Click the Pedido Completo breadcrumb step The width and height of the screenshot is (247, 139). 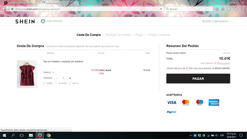pyautogui.click(x=159, y=35)
